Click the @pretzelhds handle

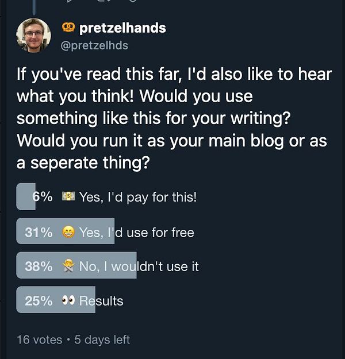tap(94, 45)
